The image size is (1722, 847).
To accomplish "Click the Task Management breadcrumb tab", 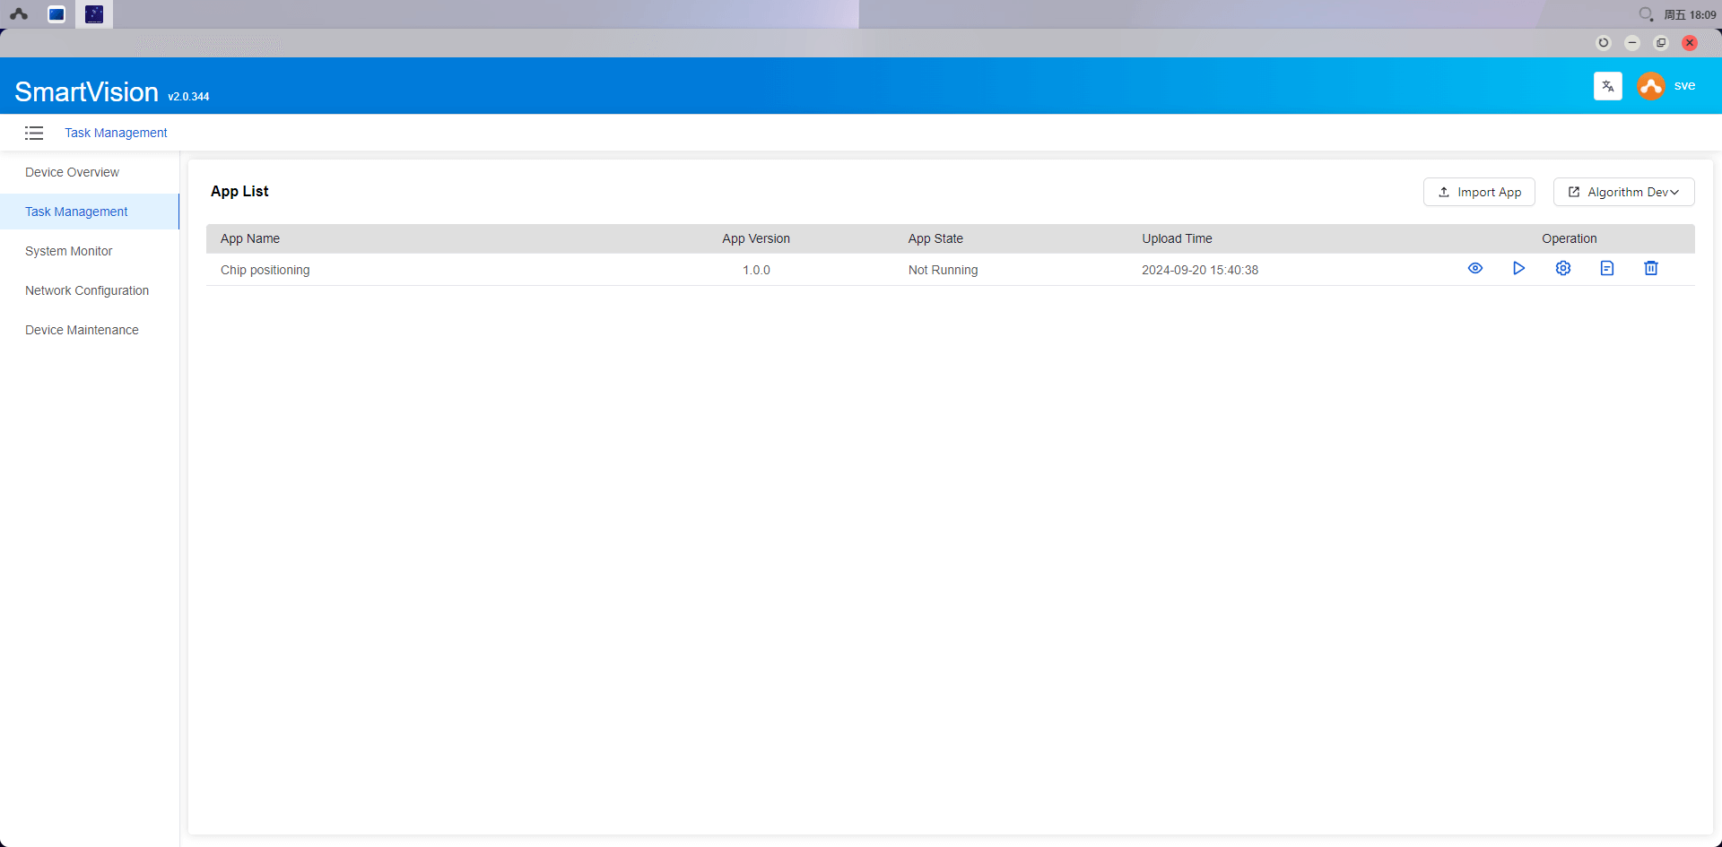I will [116, 133].
